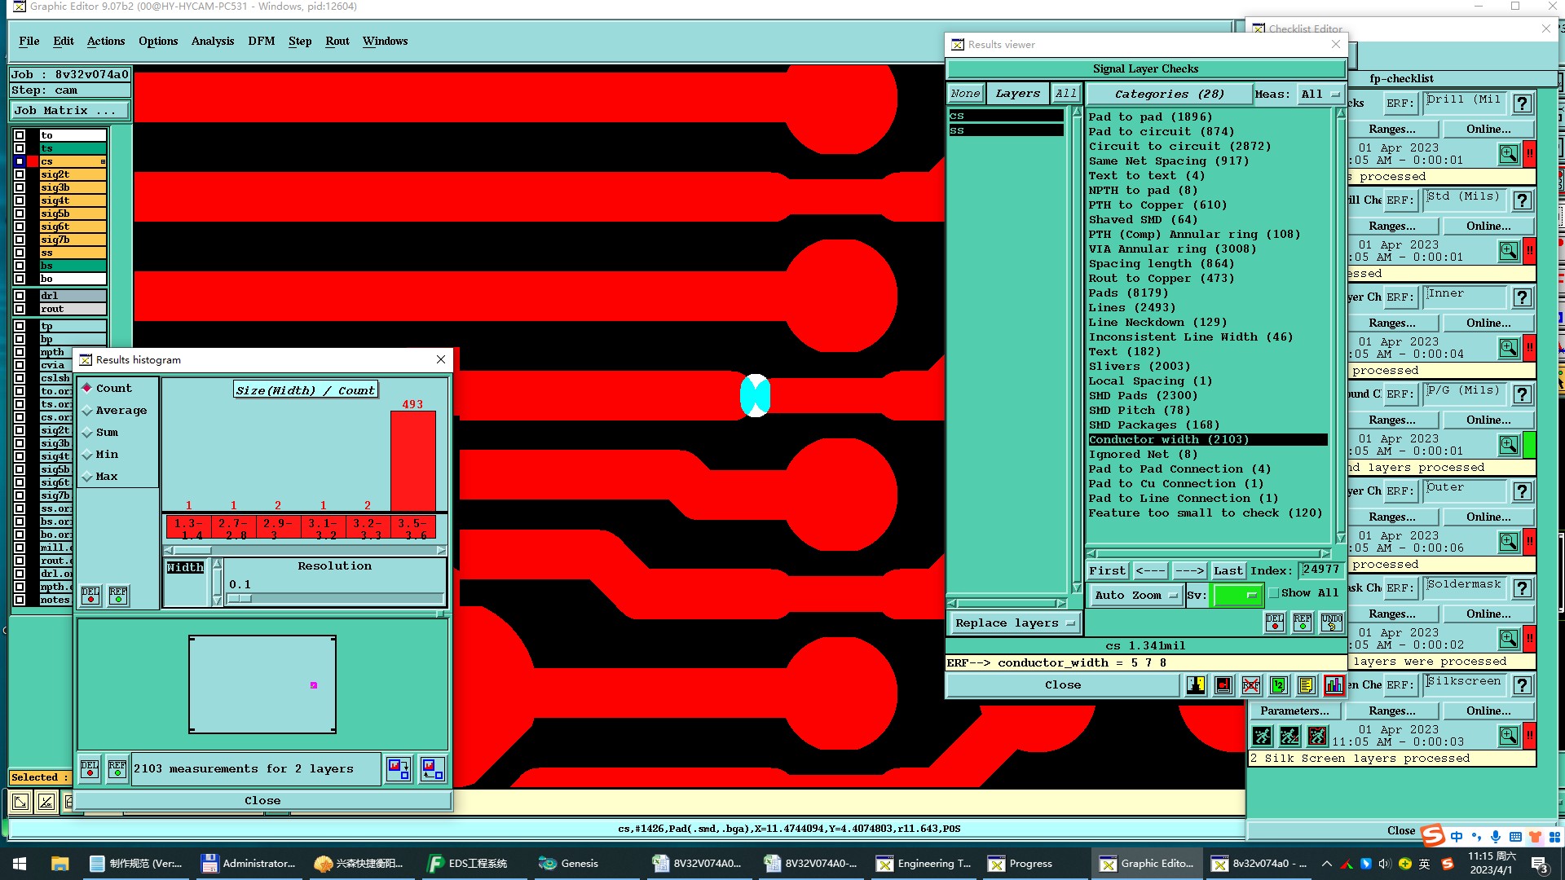
Task: Open the File menu
Action: click(29, 42)
